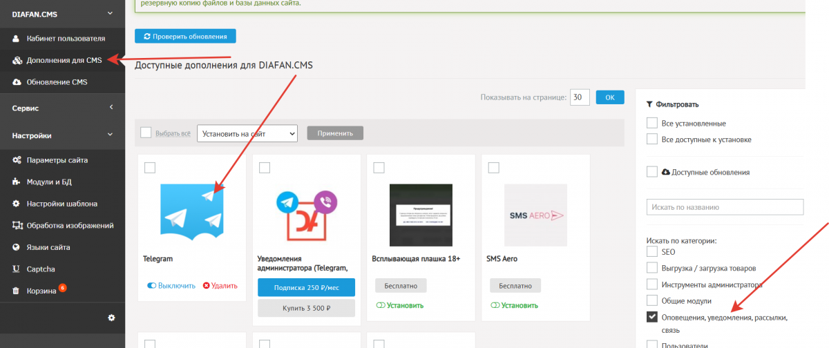Click the Проверить обновления button
Image resolution: width=829 pixels, height=348 pixels.
click(185, 36)
